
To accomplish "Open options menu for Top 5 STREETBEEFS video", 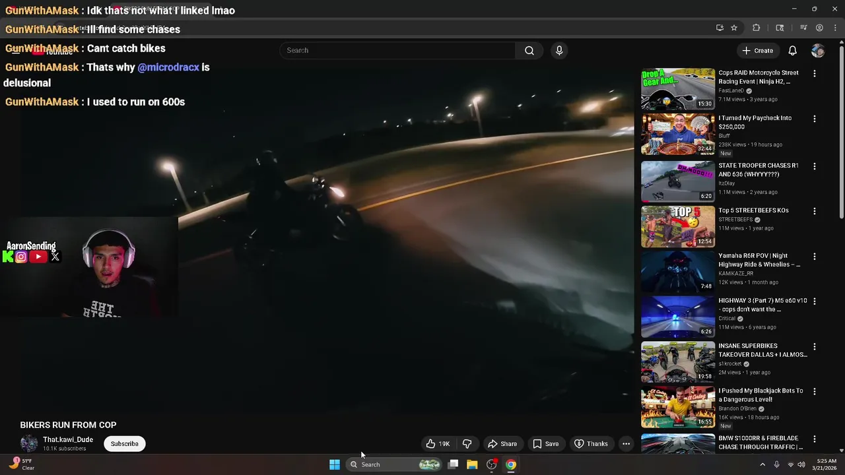I will click(x=815, y=211).
